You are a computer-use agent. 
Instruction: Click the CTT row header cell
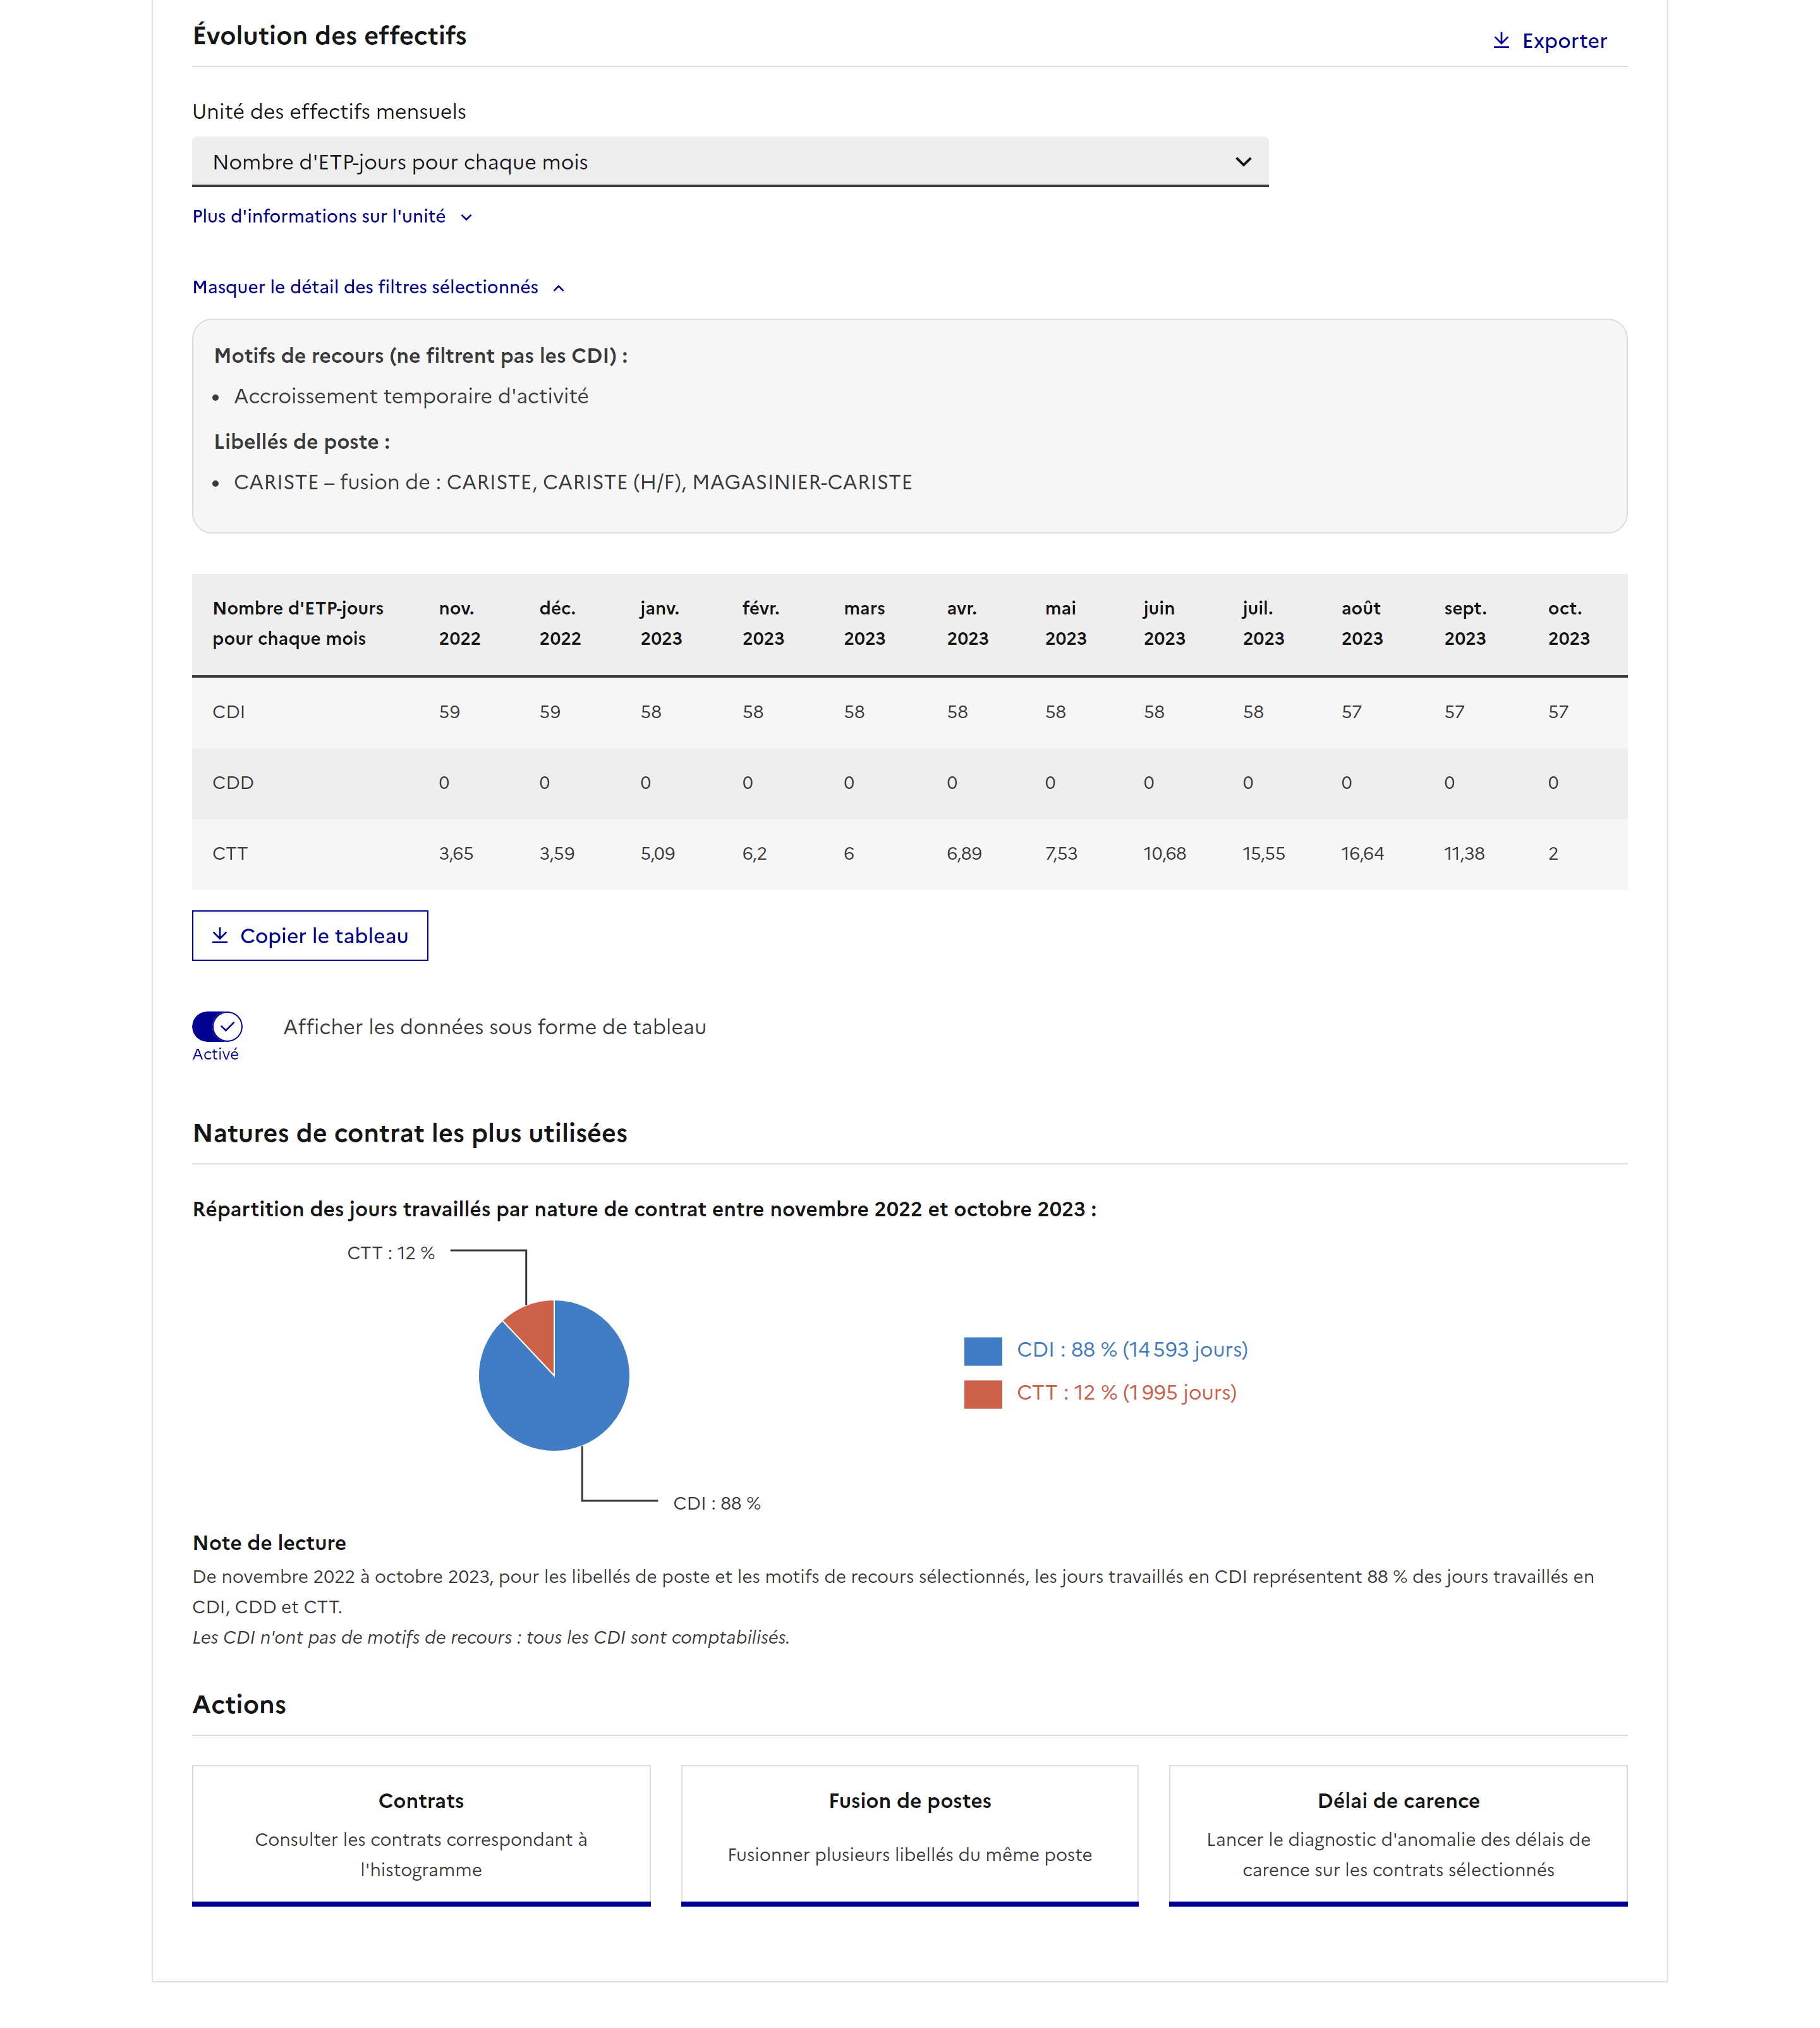pyautogui.click(x=230, y=853)
